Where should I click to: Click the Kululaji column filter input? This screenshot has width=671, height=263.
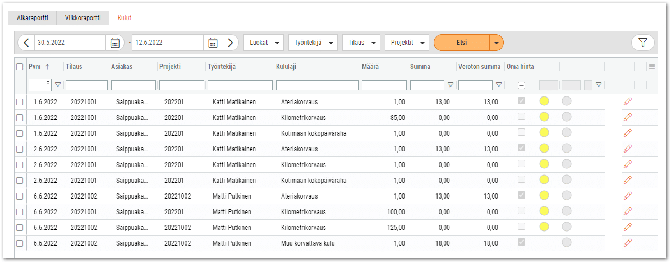317,85
